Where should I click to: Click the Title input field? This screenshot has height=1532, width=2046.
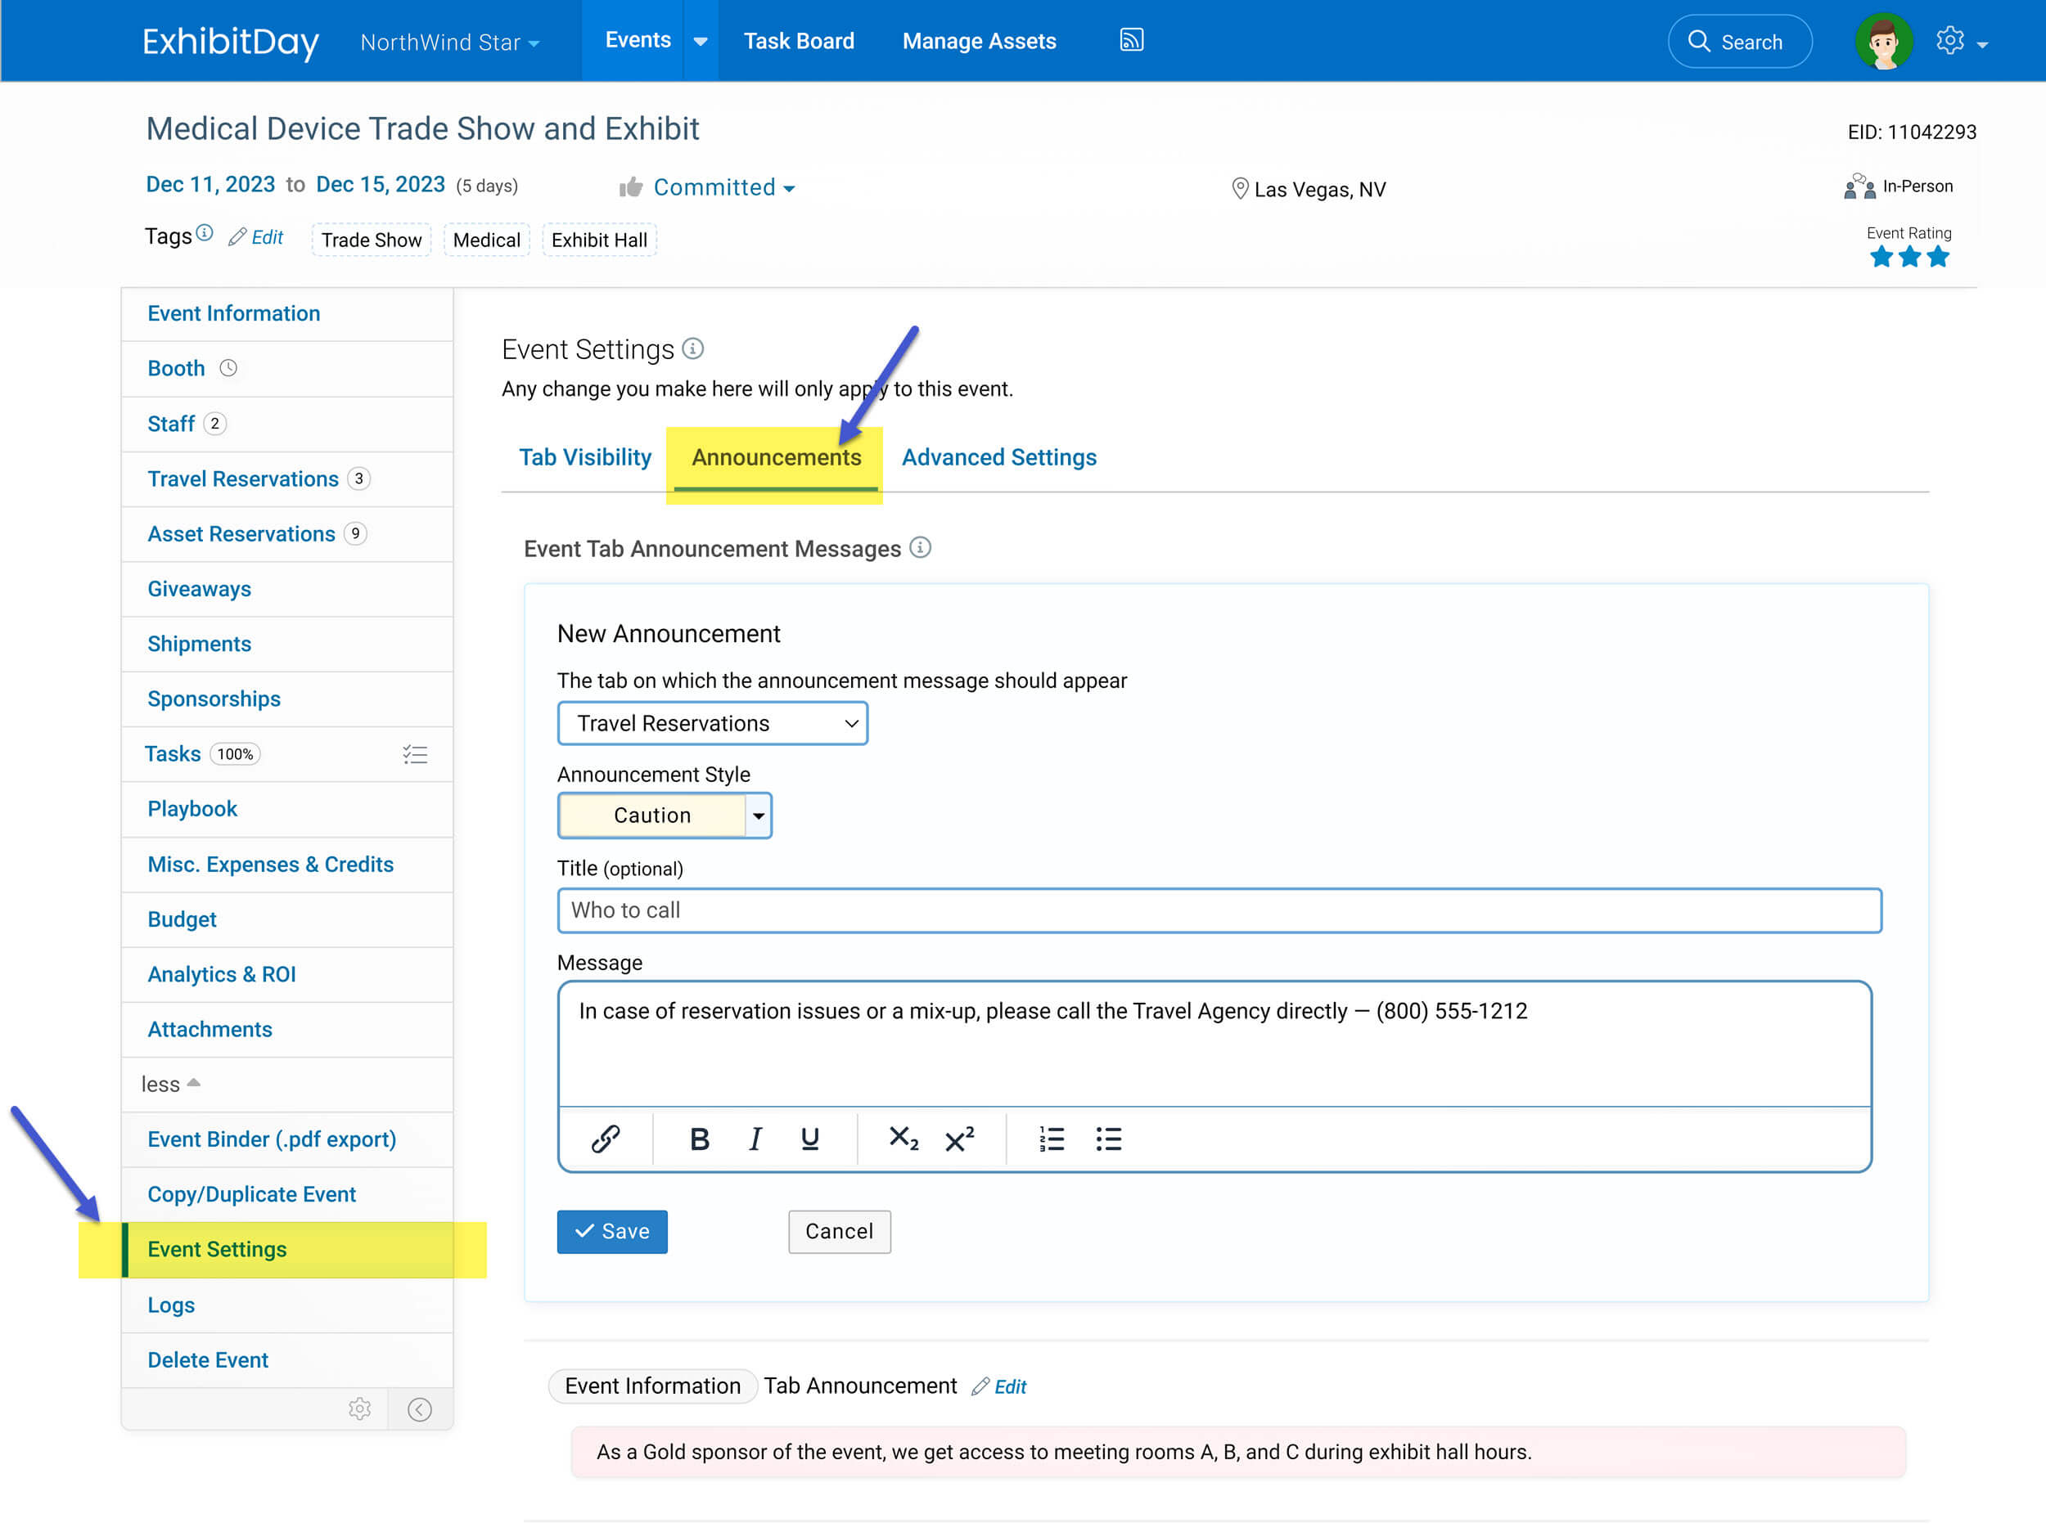click(x=1219, y=910)
